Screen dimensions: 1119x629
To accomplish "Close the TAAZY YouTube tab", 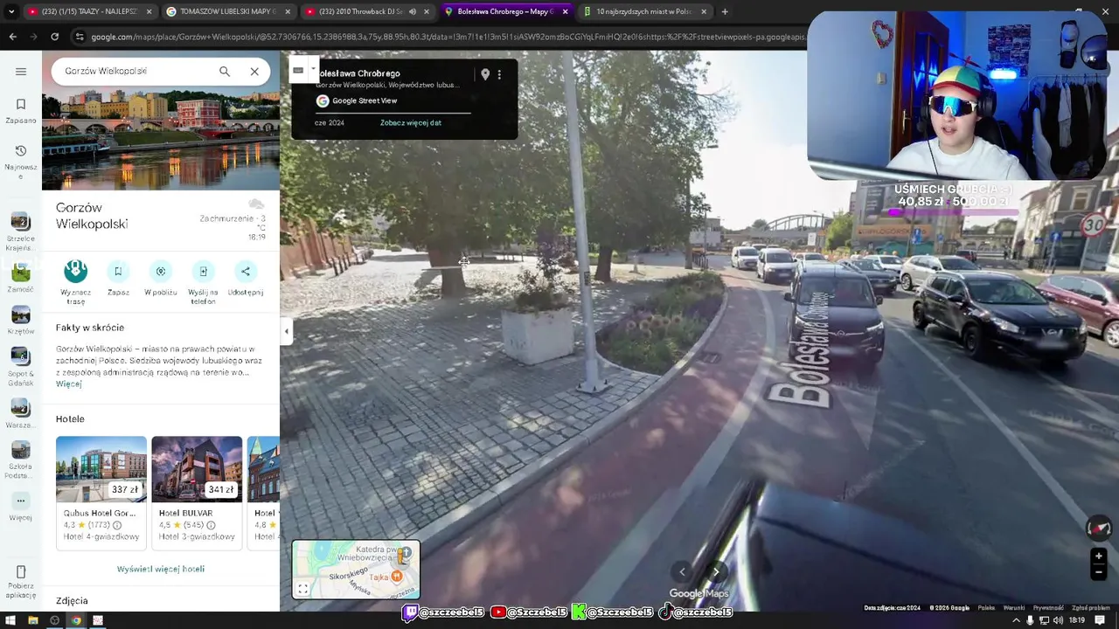I will (149, 11).
